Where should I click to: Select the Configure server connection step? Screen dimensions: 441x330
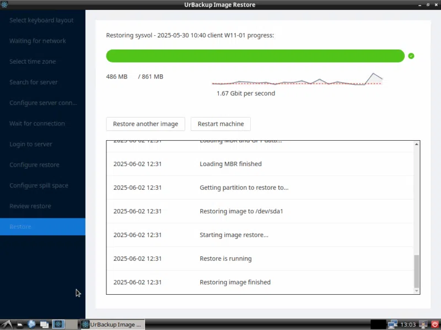click(x=43, y=103)
